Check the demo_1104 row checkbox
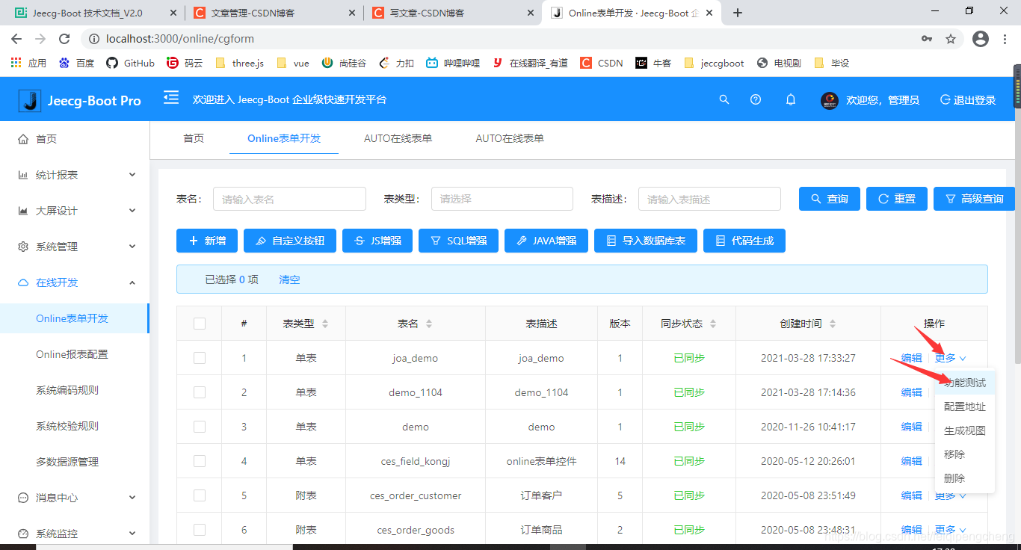Image resolution: width=1021 pixels, height=550 pixels. [200, 392]
